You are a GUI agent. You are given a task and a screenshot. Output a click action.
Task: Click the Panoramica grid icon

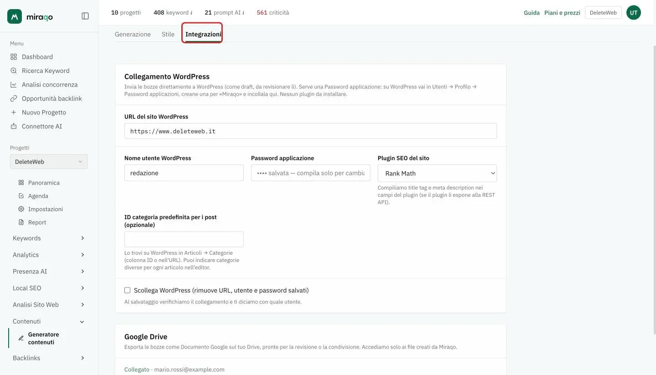(x=21, y=183)
